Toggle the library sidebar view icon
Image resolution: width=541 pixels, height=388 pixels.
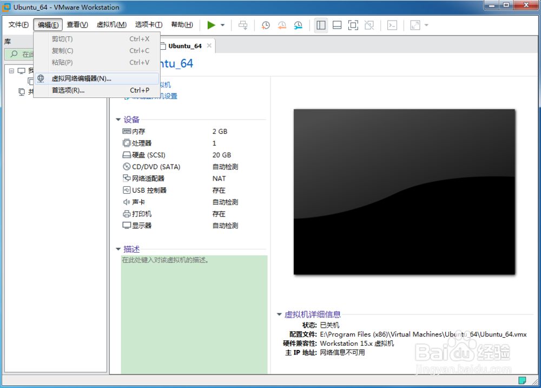321,25
